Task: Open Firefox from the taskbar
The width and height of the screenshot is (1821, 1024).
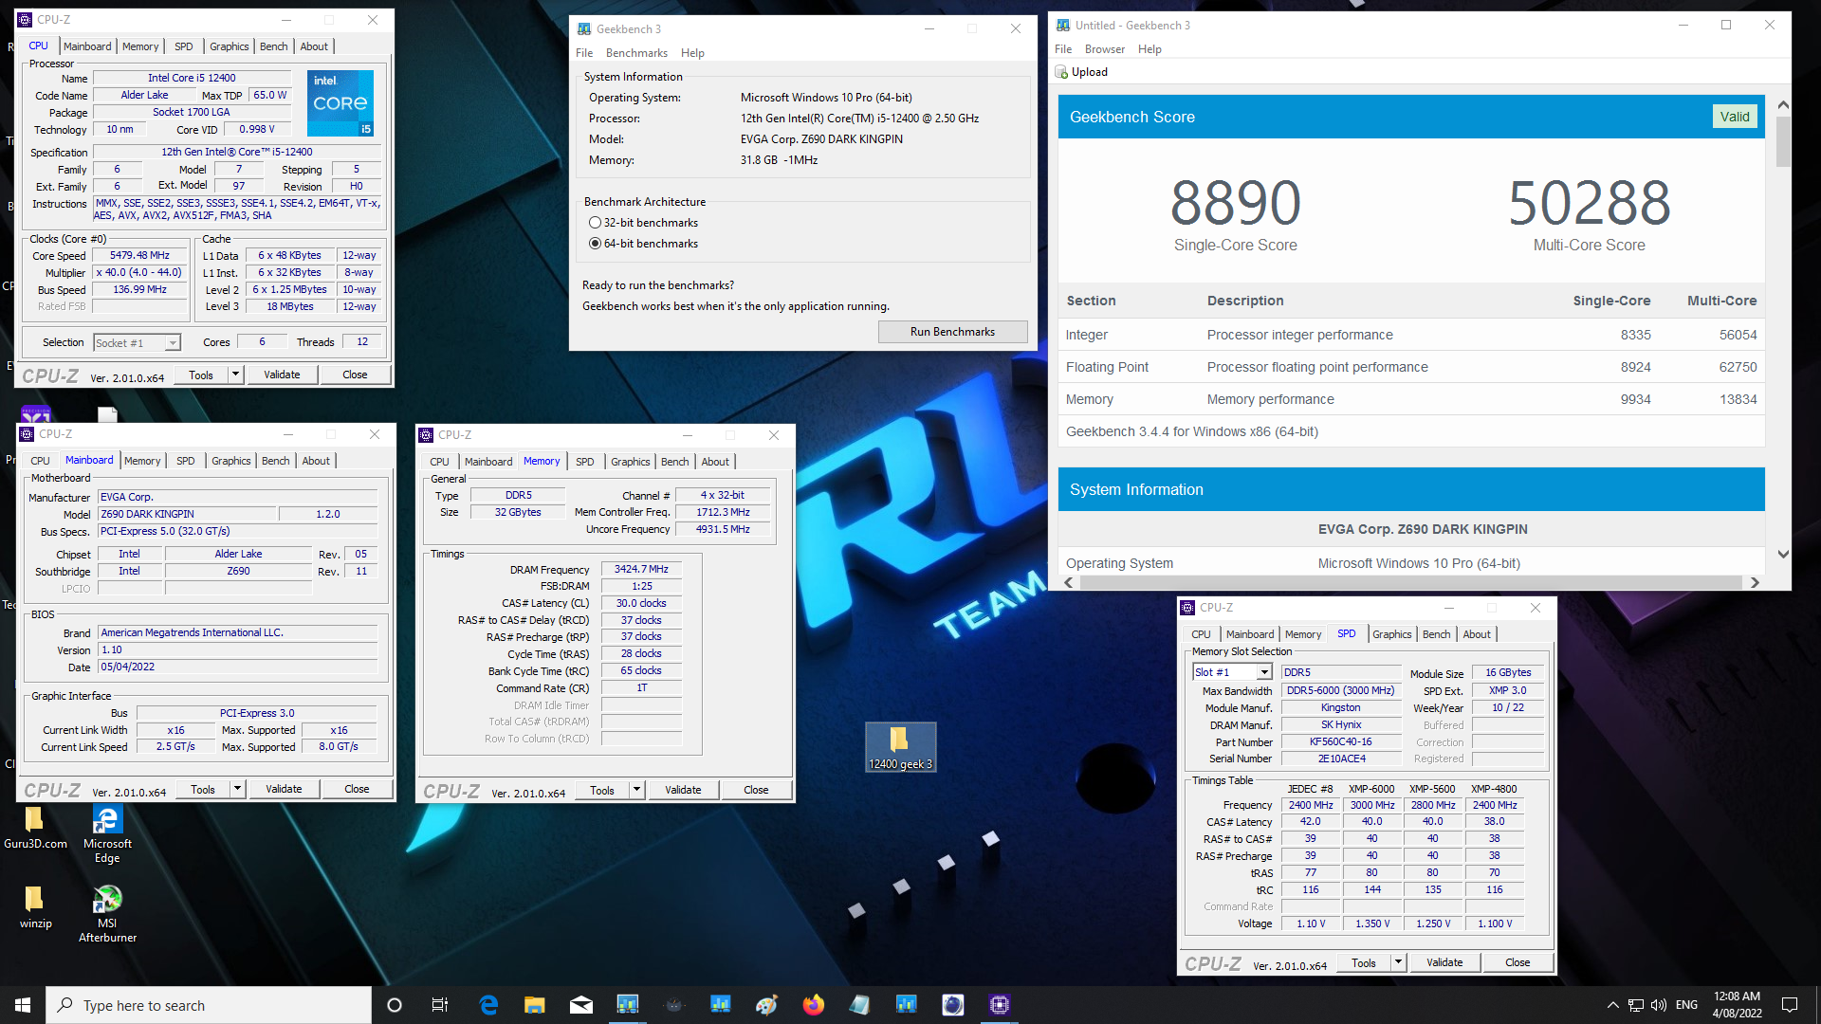Action: click(814, 1005)
